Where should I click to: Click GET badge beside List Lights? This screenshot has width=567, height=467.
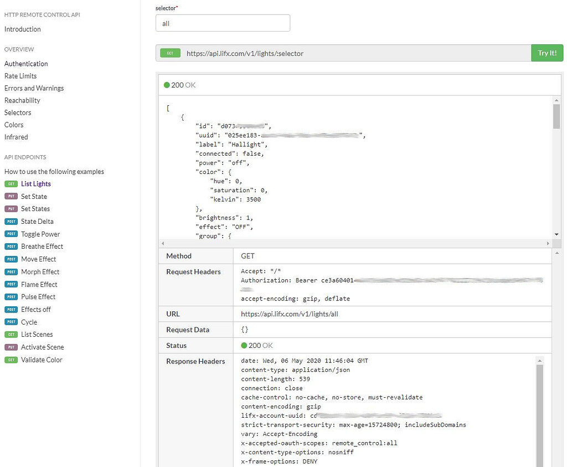11,184
